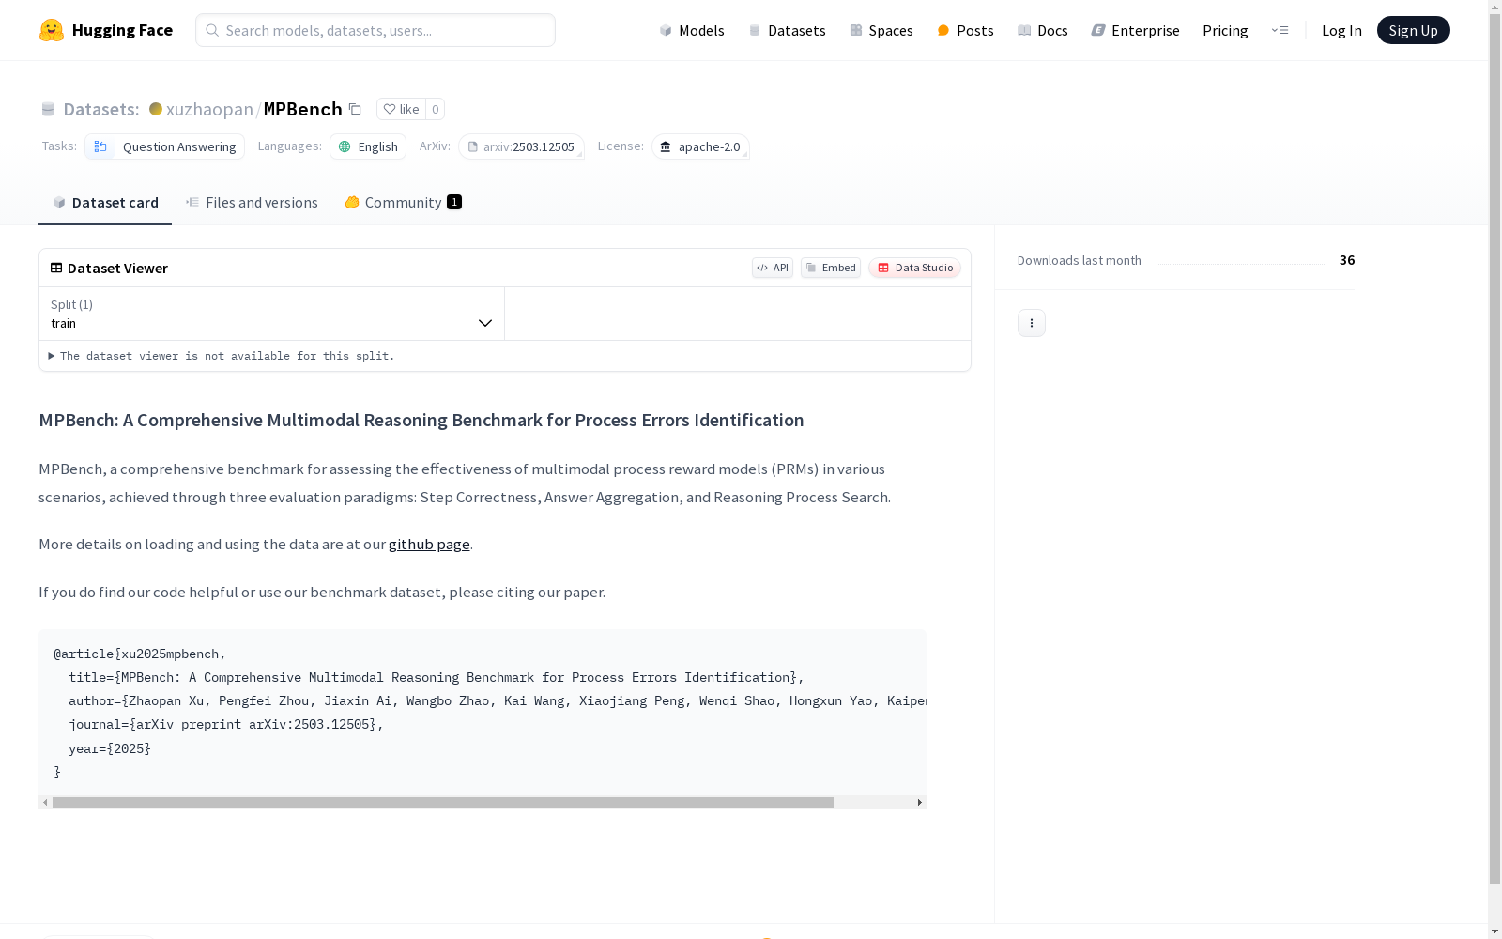This screenshot has width=1502, height=939.
Task: Open the like count showing 0
Action: (435, 109)
